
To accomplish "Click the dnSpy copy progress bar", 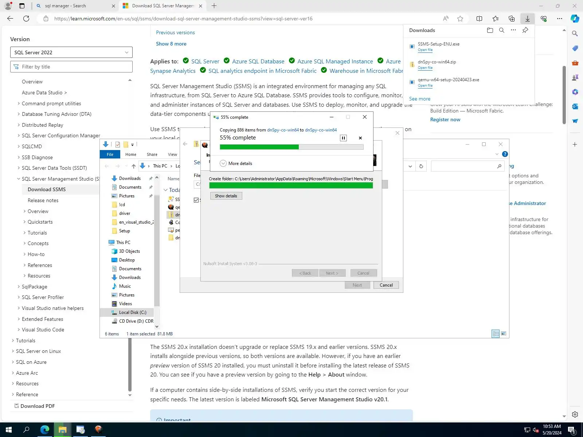I will click(291, 147).
